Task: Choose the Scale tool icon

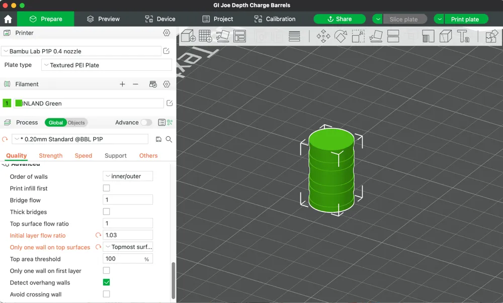Action: [358, 36]
